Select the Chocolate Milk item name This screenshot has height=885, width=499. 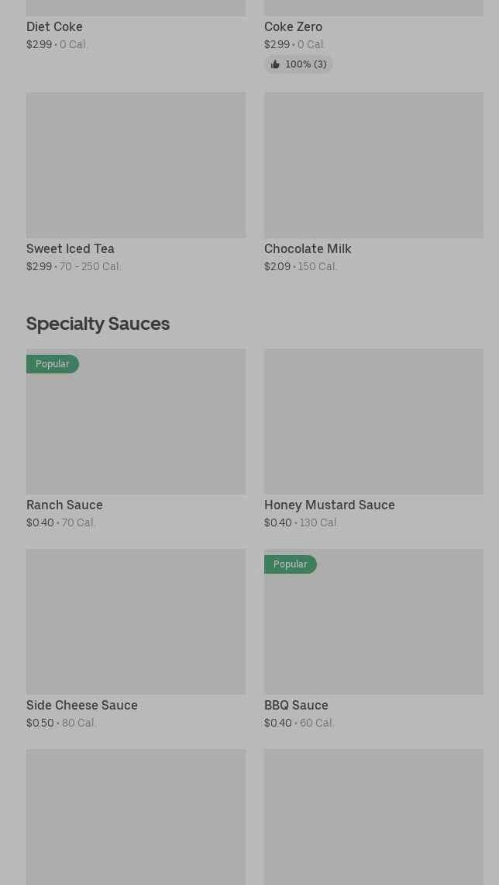[x=308, y=249]
